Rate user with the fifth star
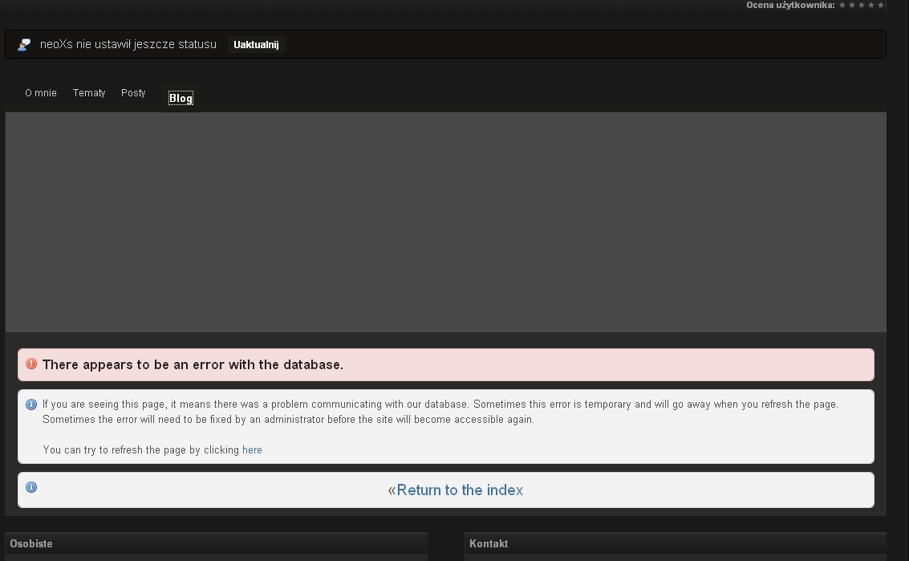 [881, 5]
